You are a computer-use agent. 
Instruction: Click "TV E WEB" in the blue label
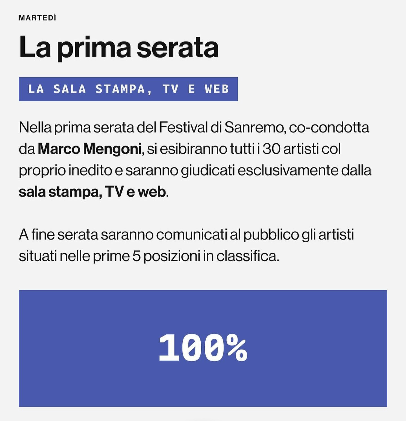pyautogui.click(x=196, y=89)
